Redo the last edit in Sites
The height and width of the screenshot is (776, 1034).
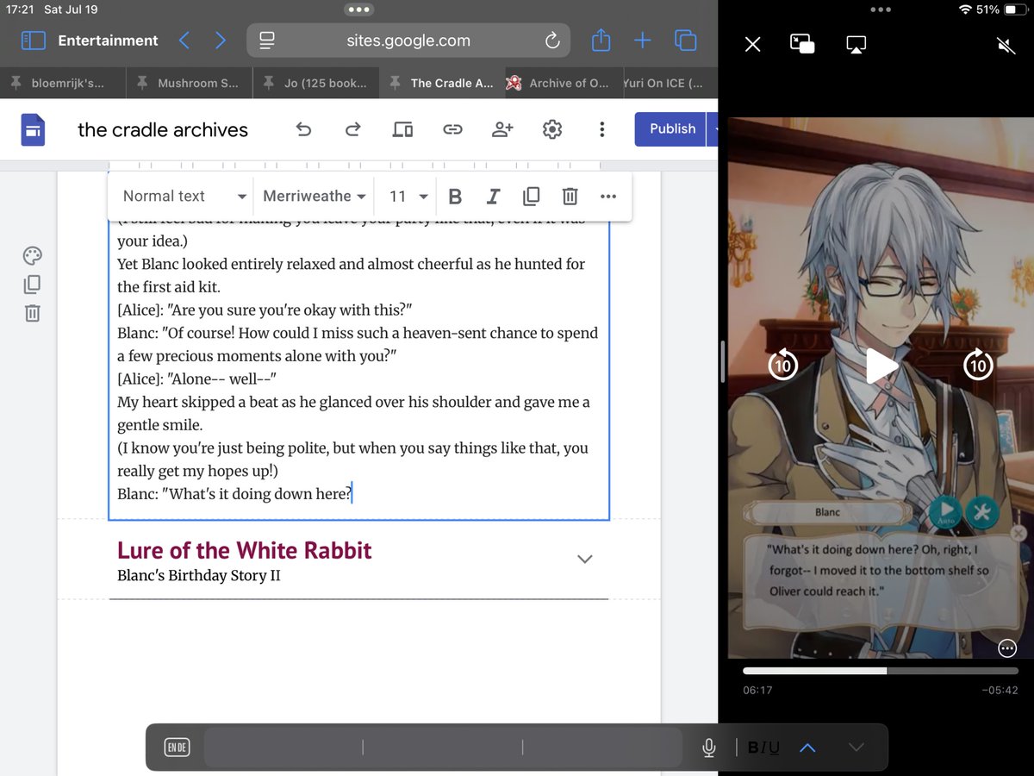click(352, 129)
